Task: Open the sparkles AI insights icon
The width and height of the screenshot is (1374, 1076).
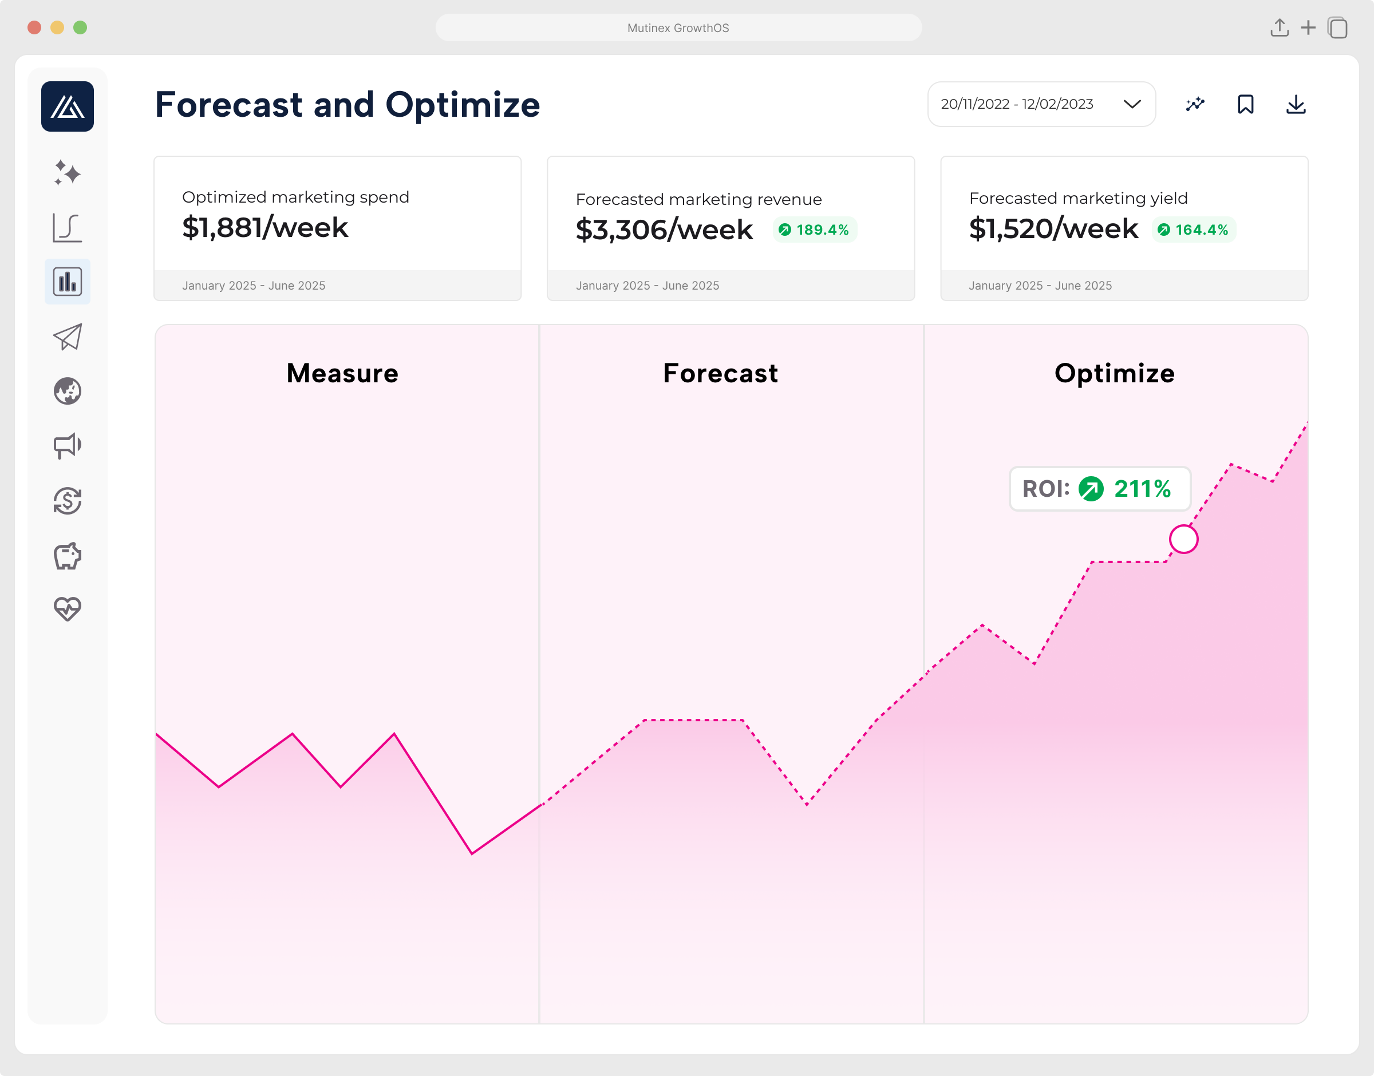Action: click(68, 173)
